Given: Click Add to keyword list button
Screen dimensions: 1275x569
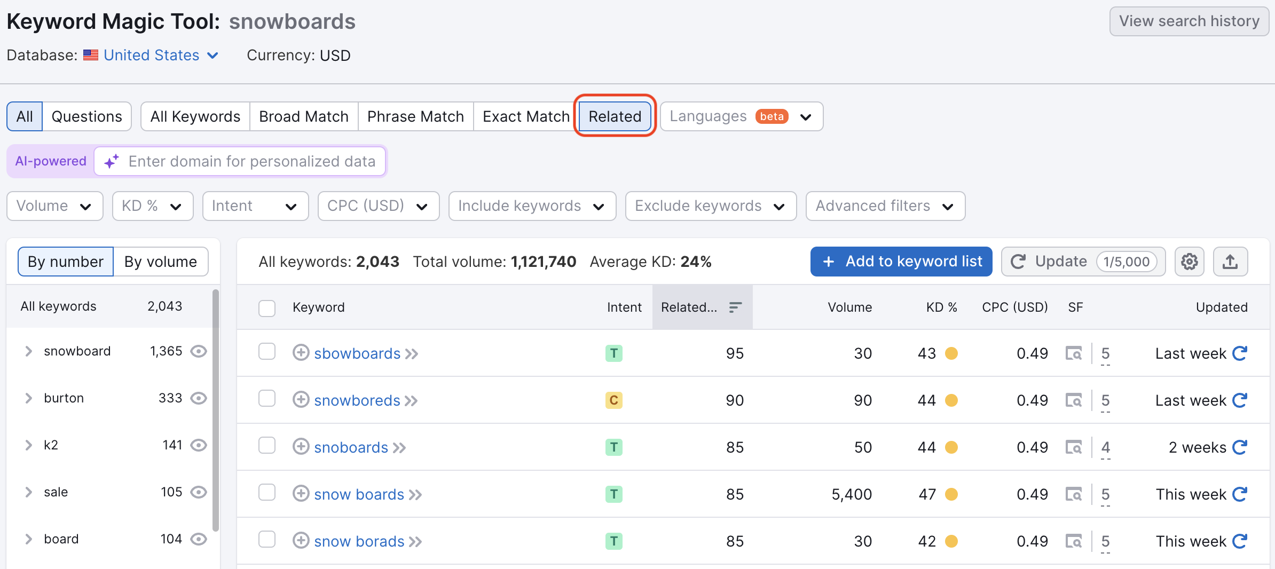Looking at the screenshot, I should [901, 262].
